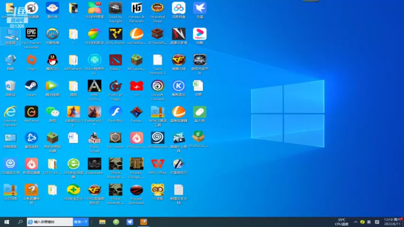Open 360 browser from the taskbar
This screenshot has width=404, height=227.
point(116,222)
